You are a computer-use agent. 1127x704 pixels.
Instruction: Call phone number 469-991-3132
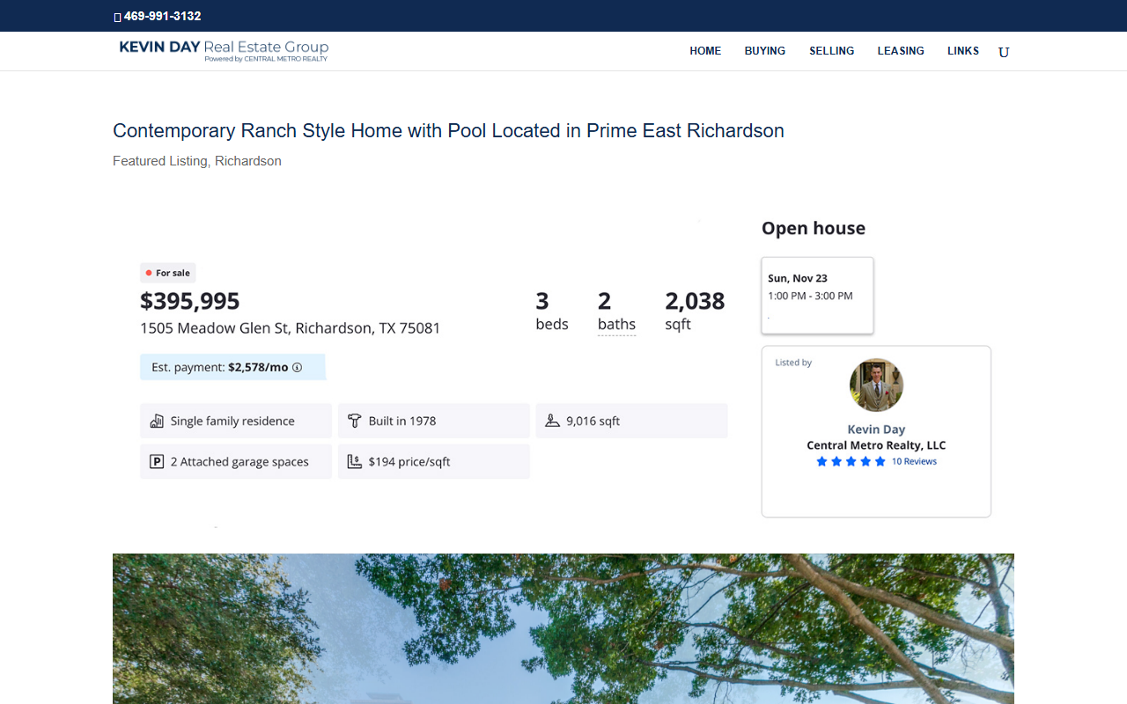coord(162,17)
